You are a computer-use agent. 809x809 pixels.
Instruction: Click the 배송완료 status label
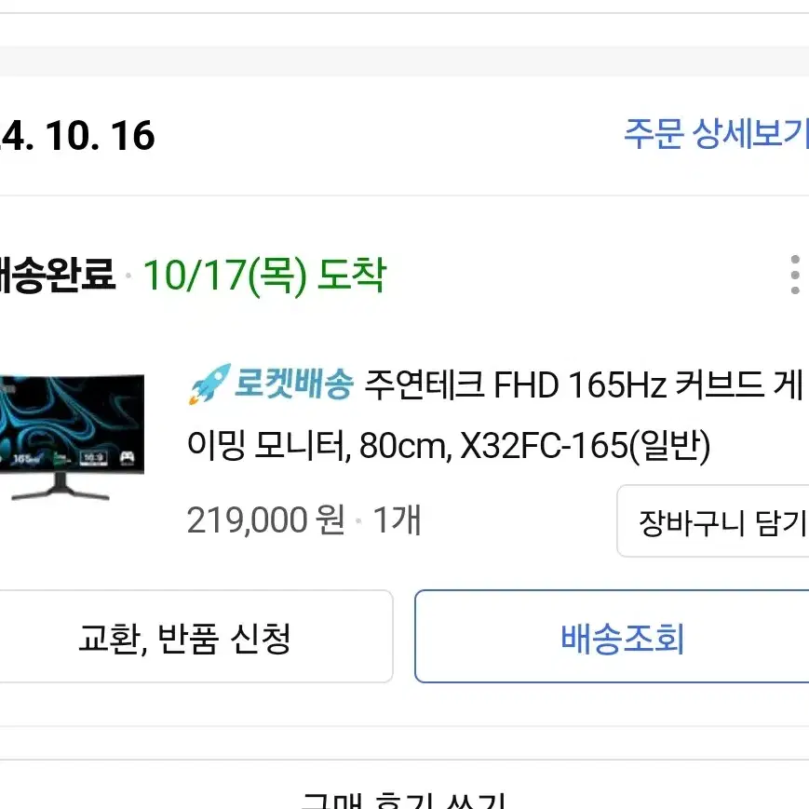pos(58,275)
